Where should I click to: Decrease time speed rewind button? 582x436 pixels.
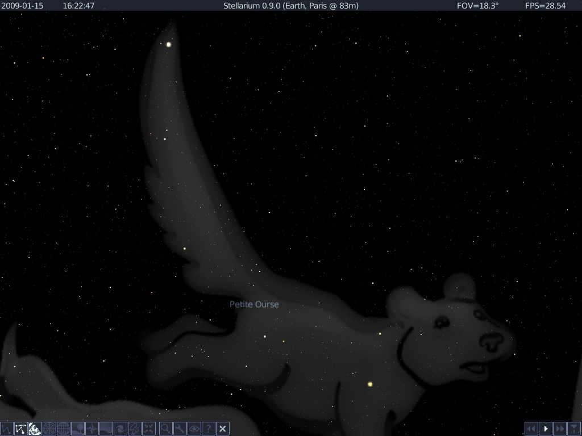tap(531, 429)
